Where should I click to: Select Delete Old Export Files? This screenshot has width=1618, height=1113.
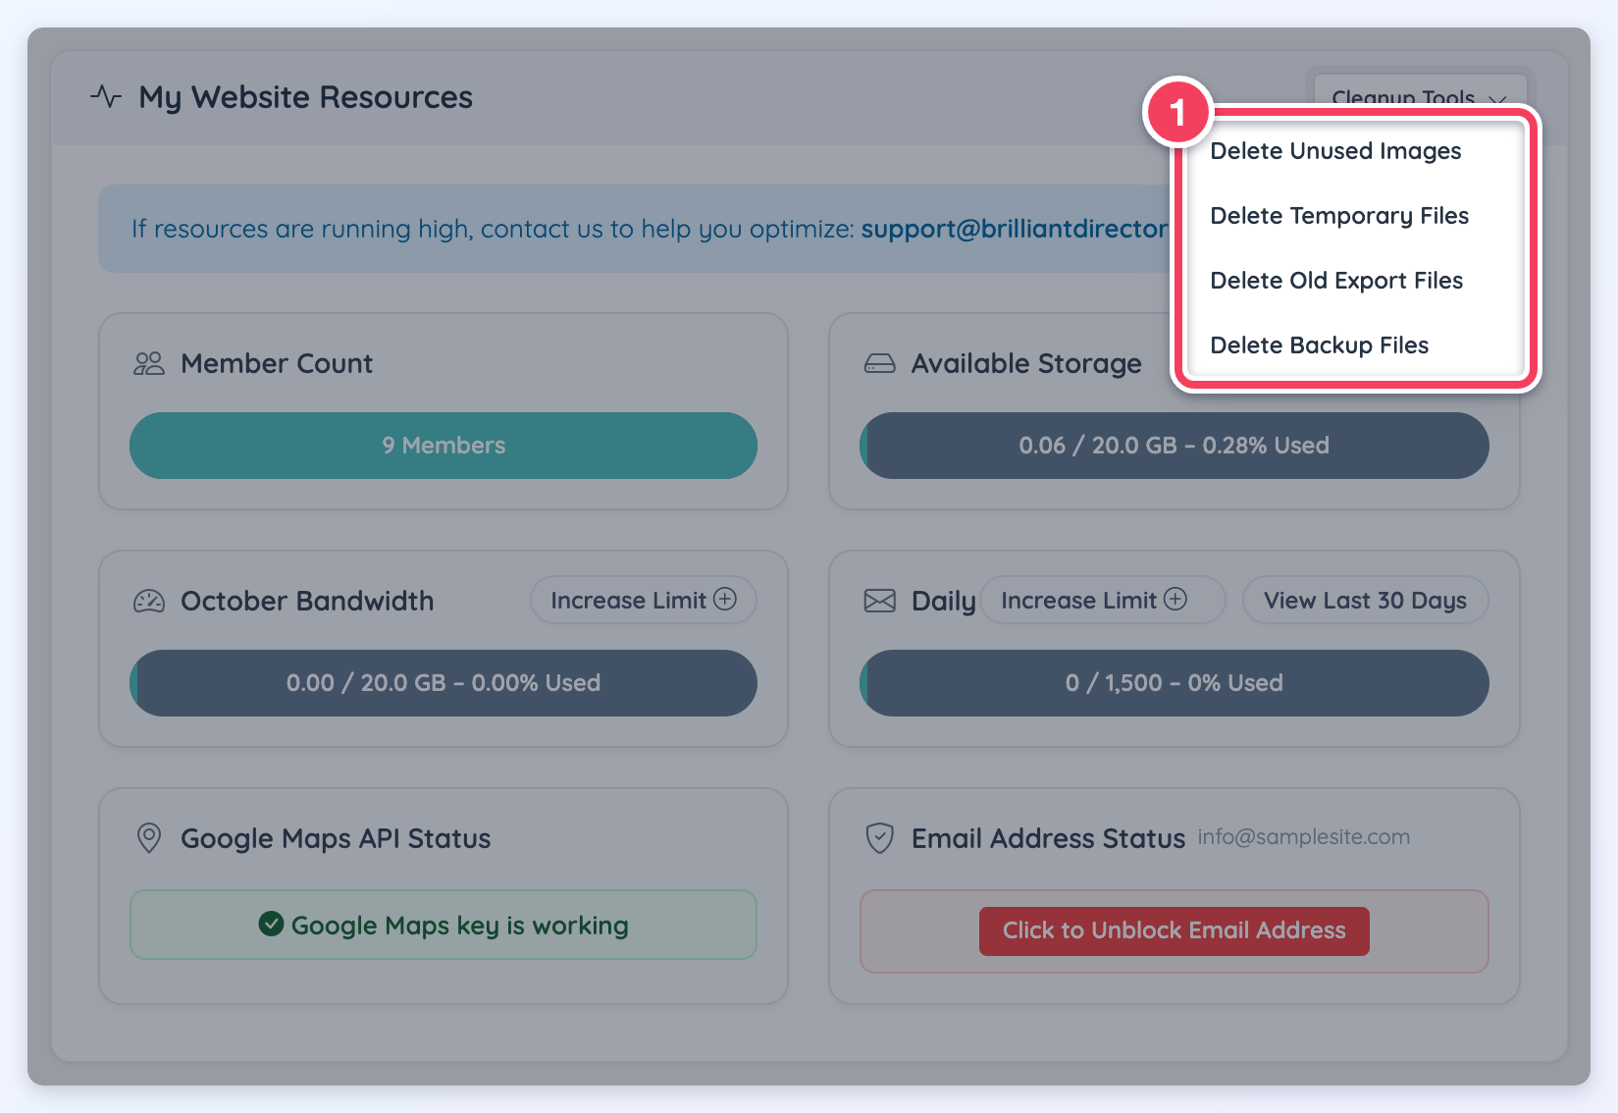1355,281
